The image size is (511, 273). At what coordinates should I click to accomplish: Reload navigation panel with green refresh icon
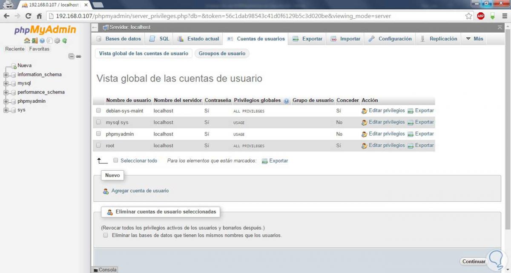tap(65, 41)
